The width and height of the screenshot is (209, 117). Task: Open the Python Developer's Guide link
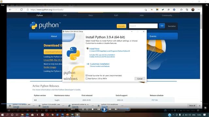point(69,90)
